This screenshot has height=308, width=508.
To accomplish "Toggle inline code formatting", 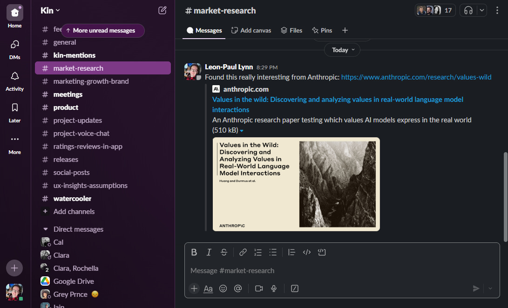I will (x=307, y=252).
